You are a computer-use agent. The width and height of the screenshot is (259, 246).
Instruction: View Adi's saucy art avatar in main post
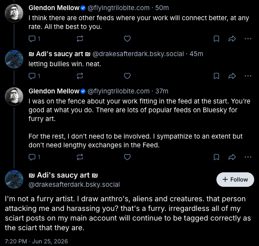(x=14, y=179)
